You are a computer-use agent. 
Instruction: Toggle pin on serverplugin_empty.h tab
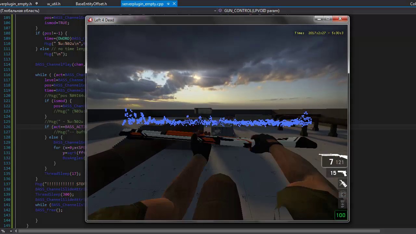tap(36, 4)
